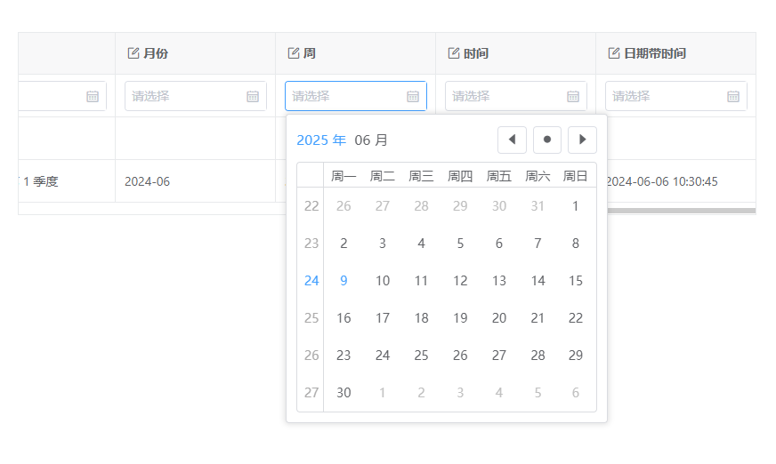This screenshot has height=464, width=776.
Task: Click the calendar icon in 月份 input
Action: pyautogui.click(x=253, y=96)
